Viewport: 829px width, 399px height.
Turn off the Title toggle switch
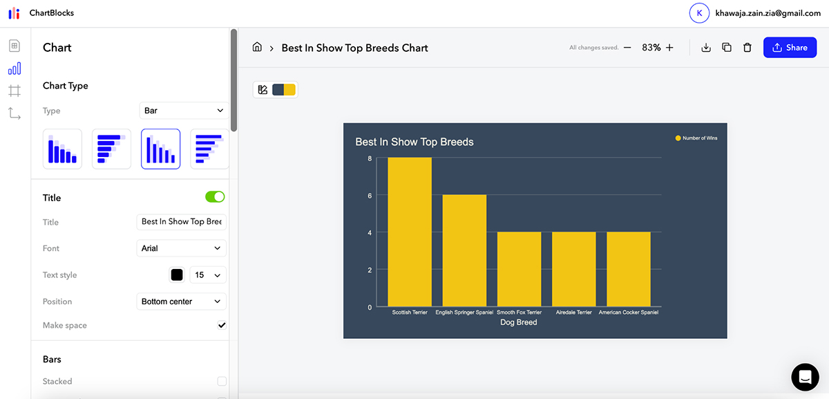[215, 197]
